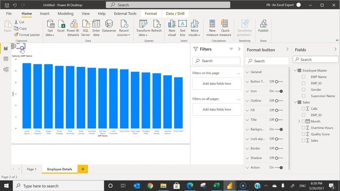
Task: Open the File menu
Action: tap(9, 13)
